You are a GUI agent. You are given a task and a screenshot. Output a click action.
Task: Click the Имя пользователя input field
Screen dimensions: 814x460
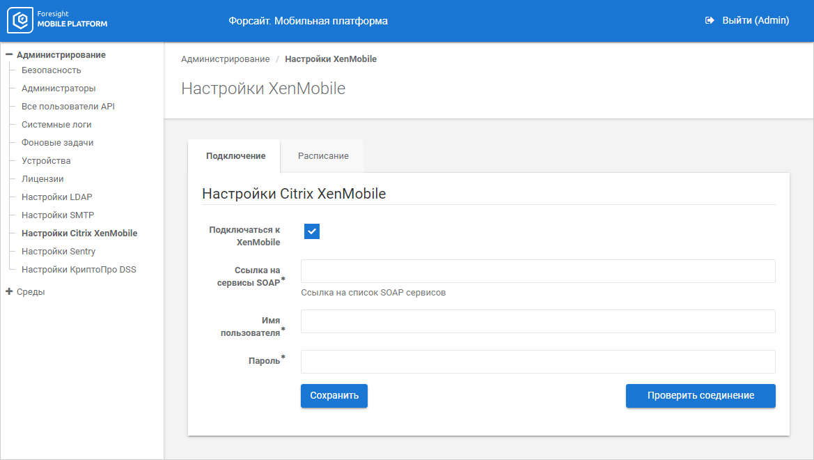tap(538, 321)
